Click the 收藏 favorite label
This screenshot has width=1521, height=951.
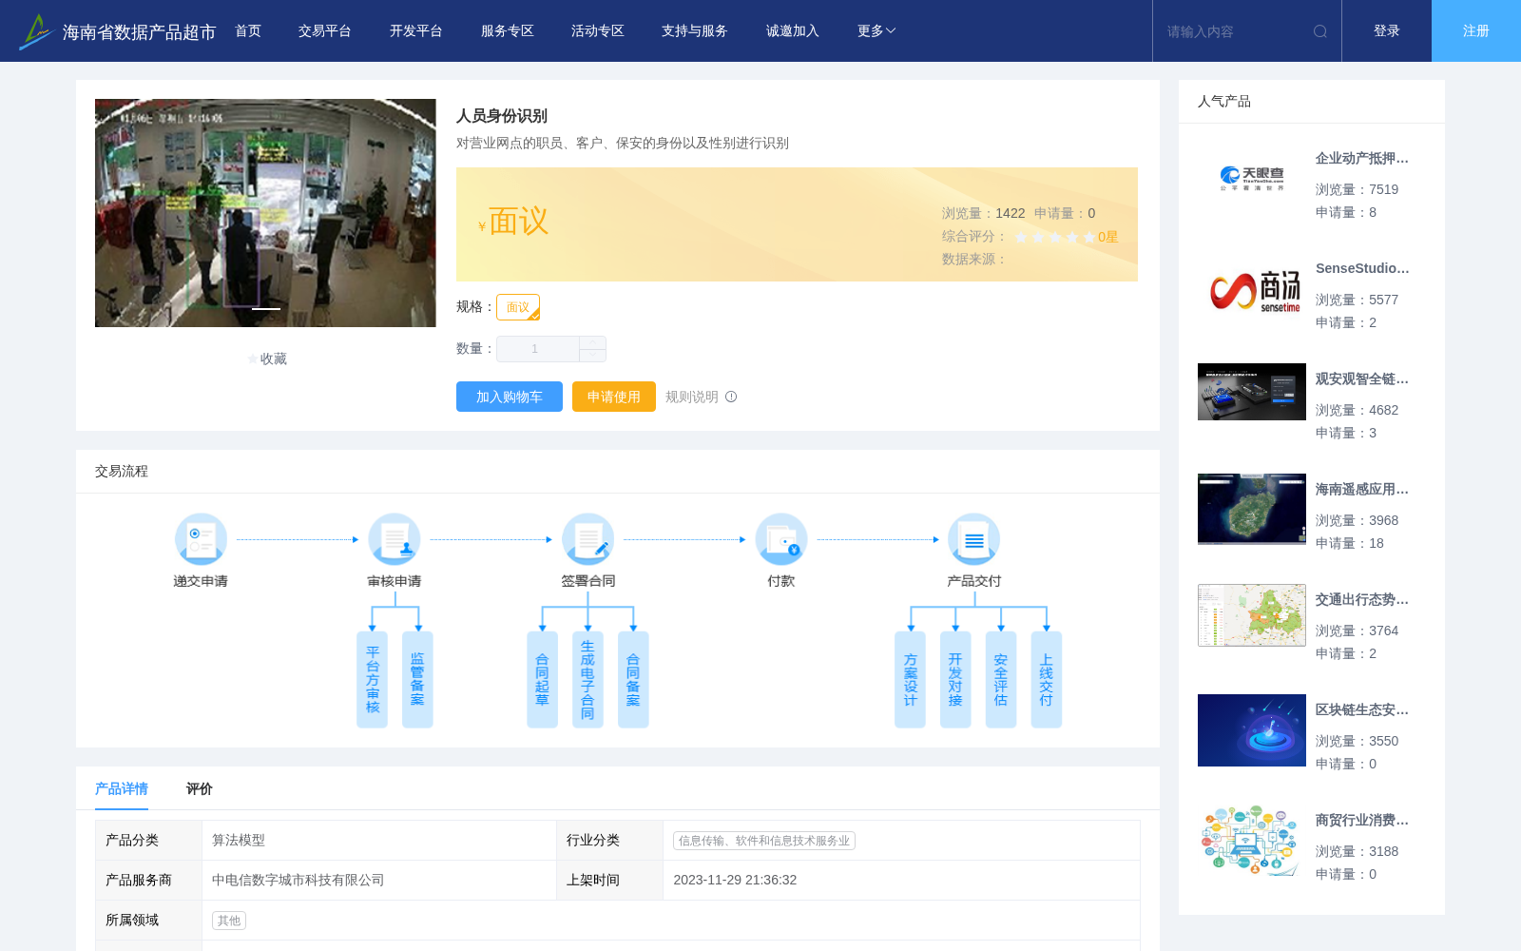tap(274, 359)
